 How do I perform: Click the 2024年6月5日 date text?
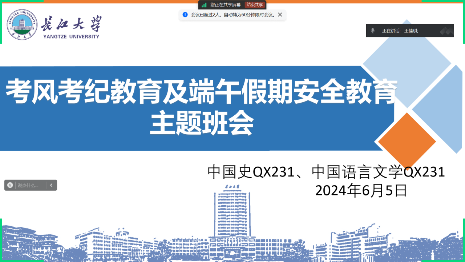pos(361,190)
